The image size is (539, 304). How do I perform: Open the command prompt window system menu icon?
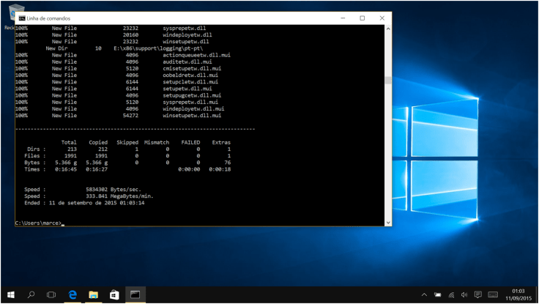pyautogui.click(x=21, y=18)
